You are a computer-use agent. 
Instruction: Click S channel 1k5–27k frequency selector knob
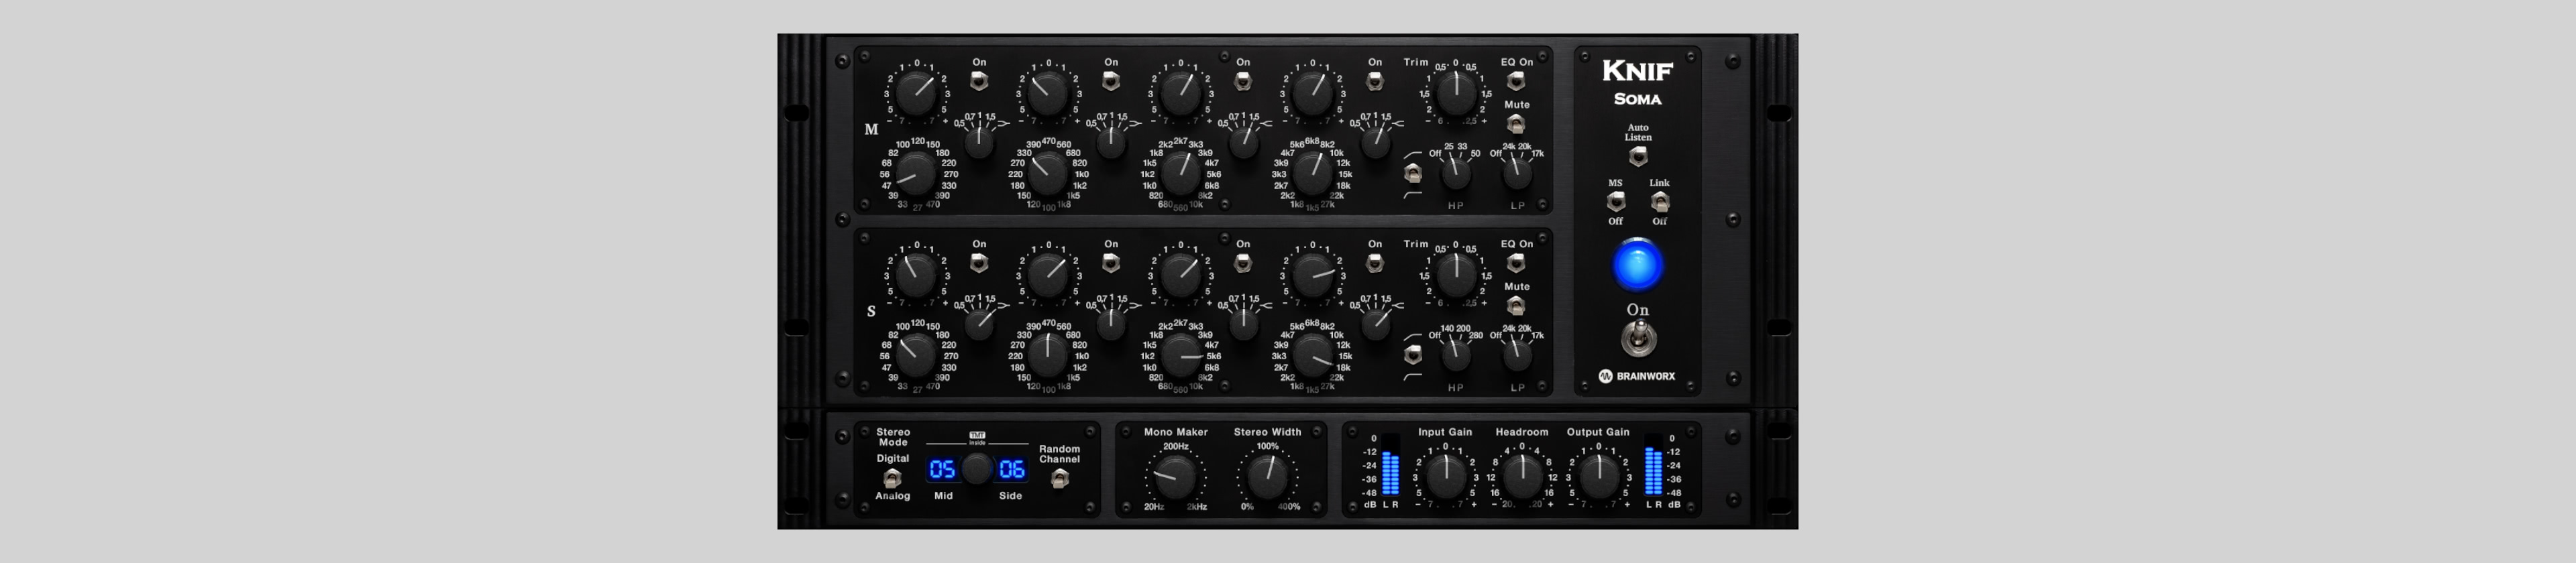(1312, 355)
